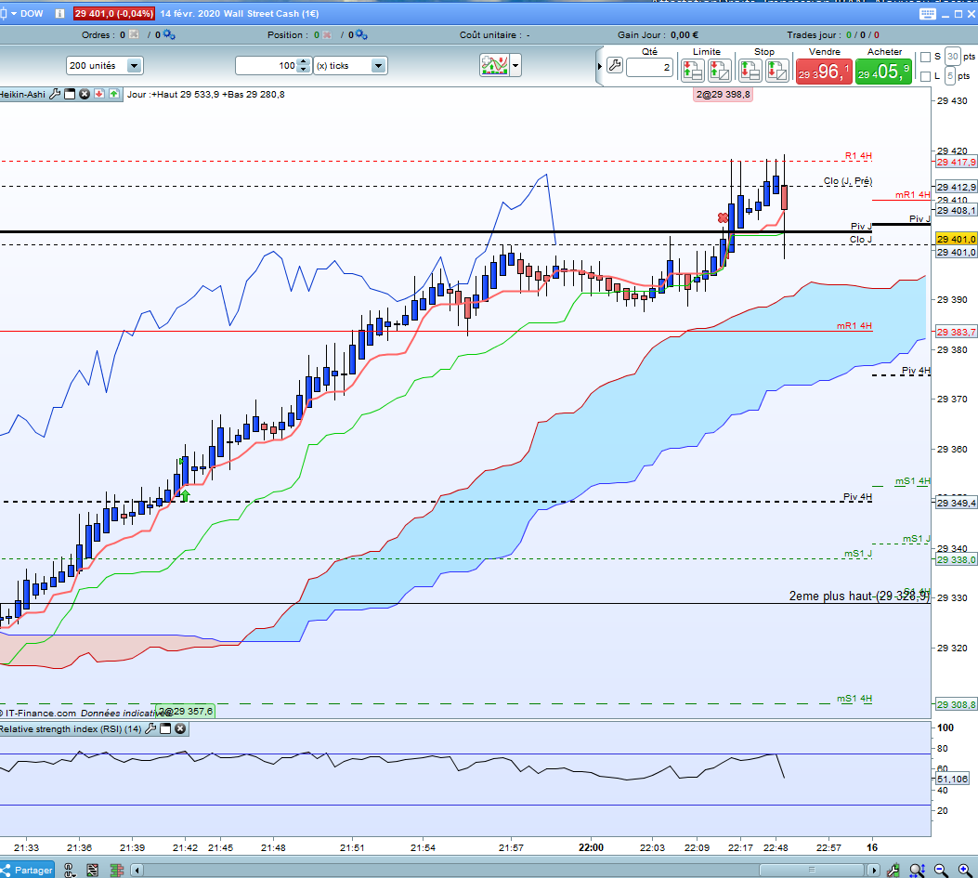Click the Partager share button
The width and height of the screenshot is (978, 878).
(27, 870)
